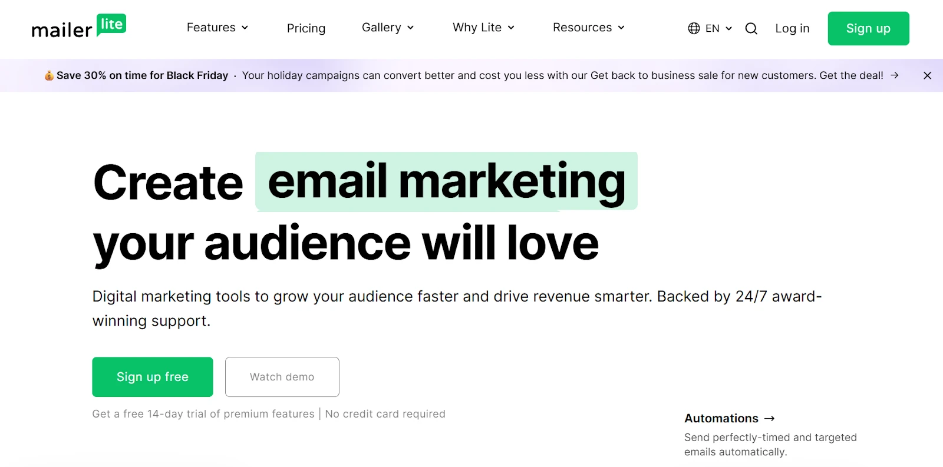Open the Gallery dropdown

387,28
